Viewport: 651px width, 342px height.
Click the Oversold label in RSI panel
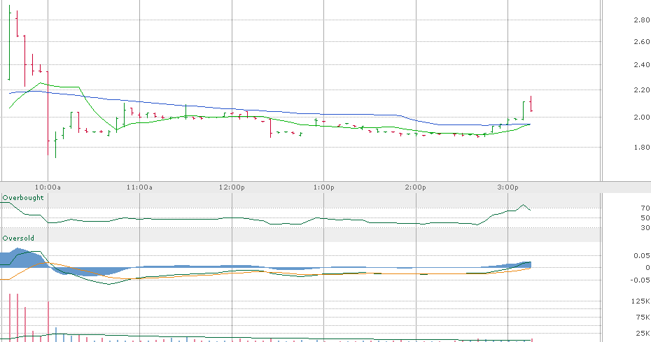pos(18,238)
